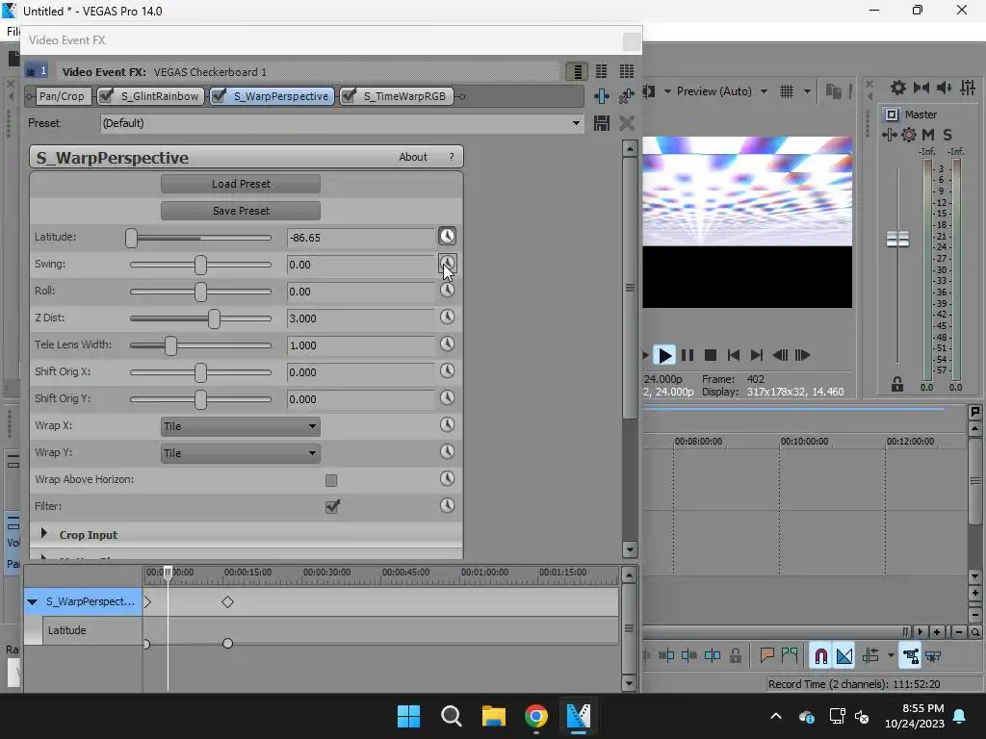The height and width of the screenshot is (739, 986).
Task: Click the Wrap Above Horizon animate clock icon
Action: [447, 479]
